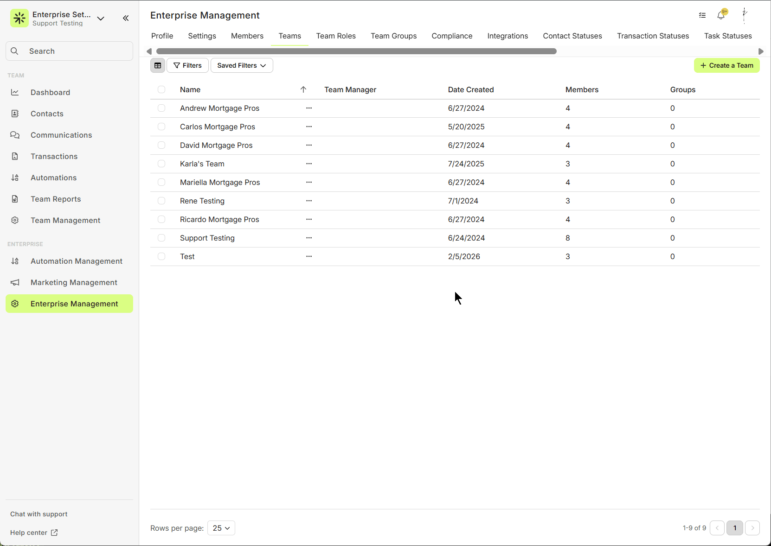Image resolution: width=771 pixels, height=546 pixels.
Task: Open the task list icon in header
Action: [x=702, y=15]
